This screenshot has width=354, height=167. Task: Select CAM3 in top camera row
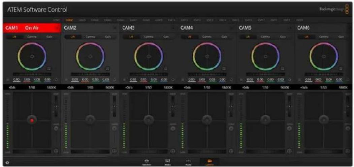pos(82,20)
